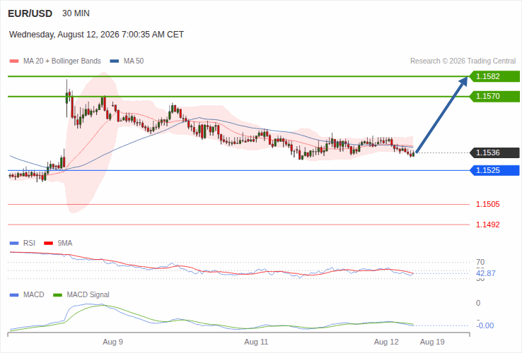Click the MACD Signal legend label
This screenshot has width=522, height=353.
88,295
